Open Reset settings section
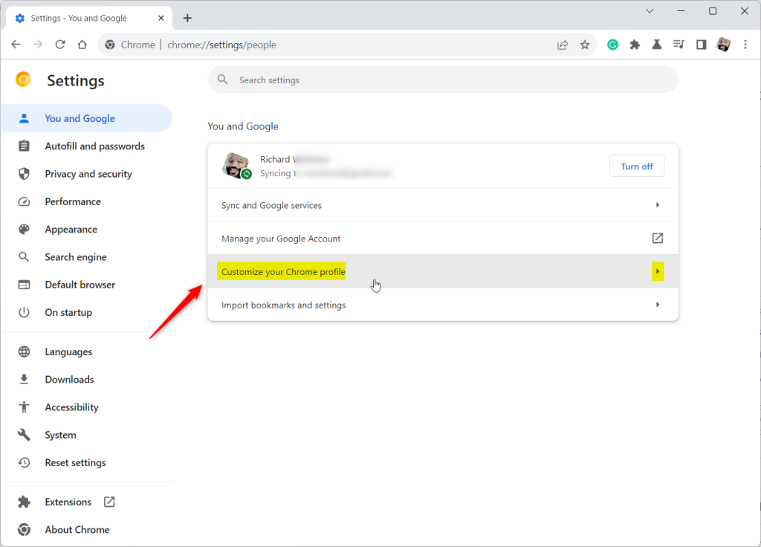 click(86, 462)
